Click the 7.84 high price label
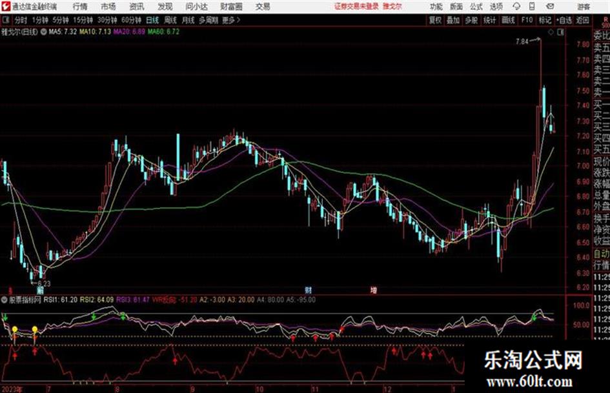 tap(522, 41)
